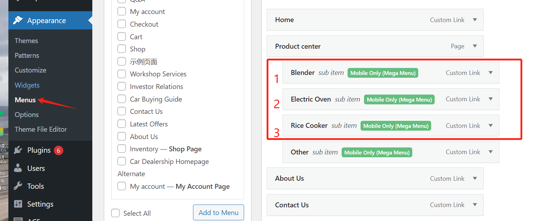Click the Plugins plug icon
Viewport: 556px width, 221px height.
point(18,150)
